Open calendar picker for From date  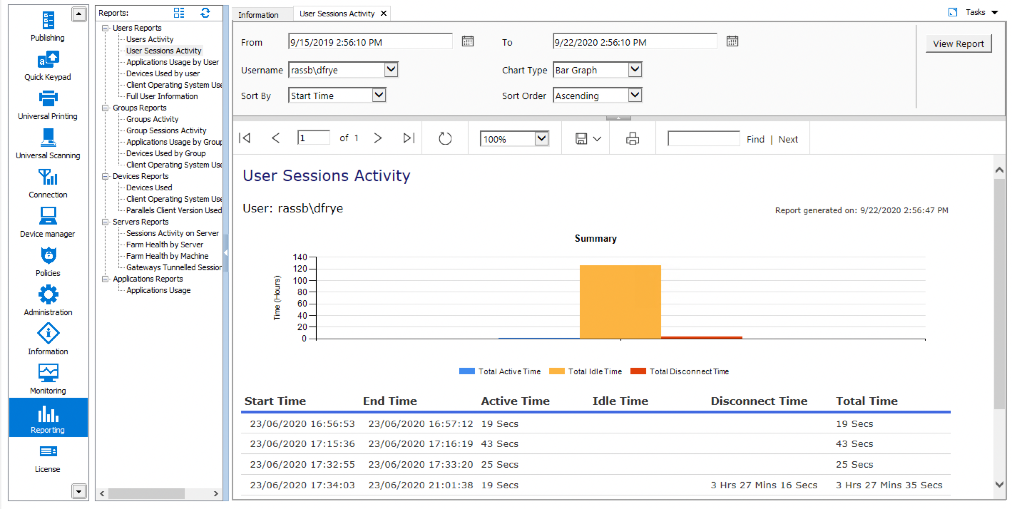[x=467, y=42]
